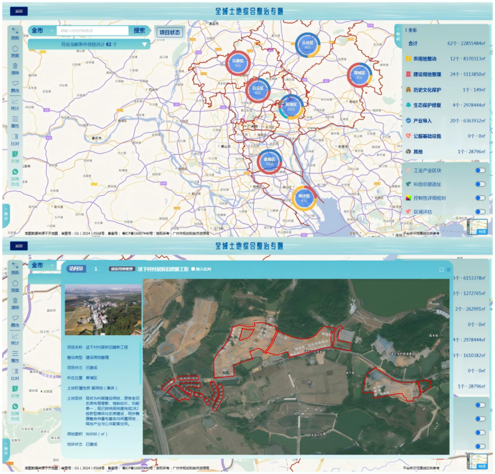Expand the 62 matching projects list
This screenshot has width=495, height=474.
coord(144,44)
